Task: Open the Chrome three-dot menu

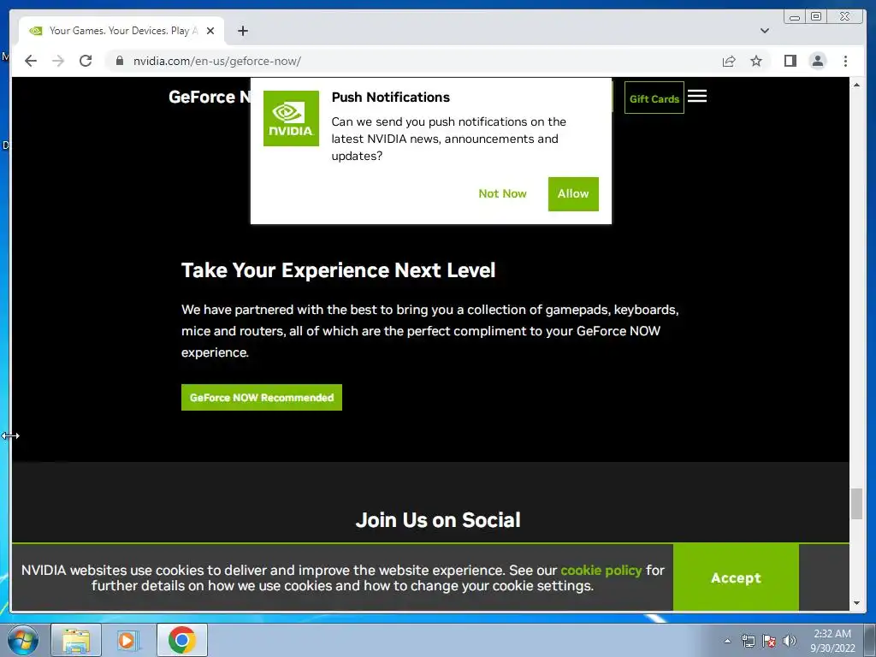Action: (845, 61)
